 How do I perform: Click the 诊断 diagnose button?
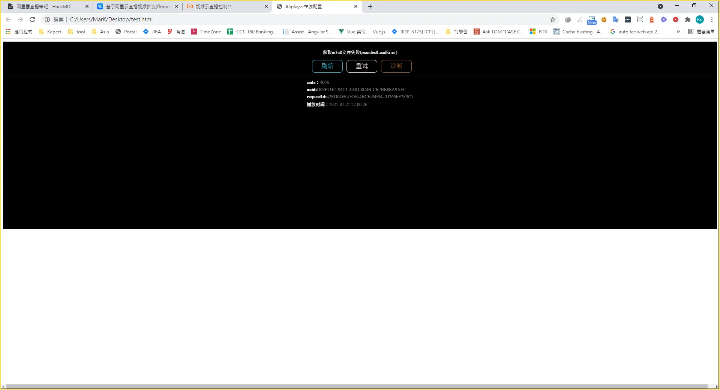396,66
